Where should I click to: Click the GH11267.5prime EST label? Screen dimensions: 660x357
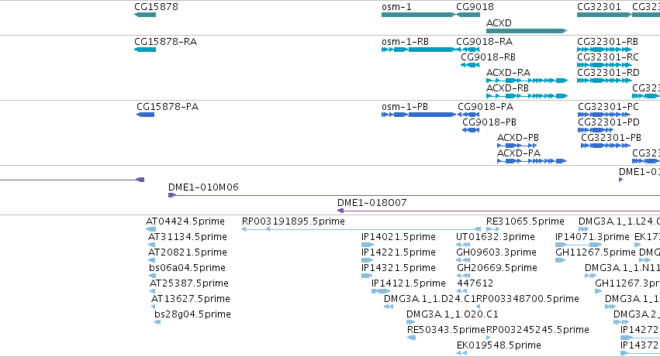(596, 252)
